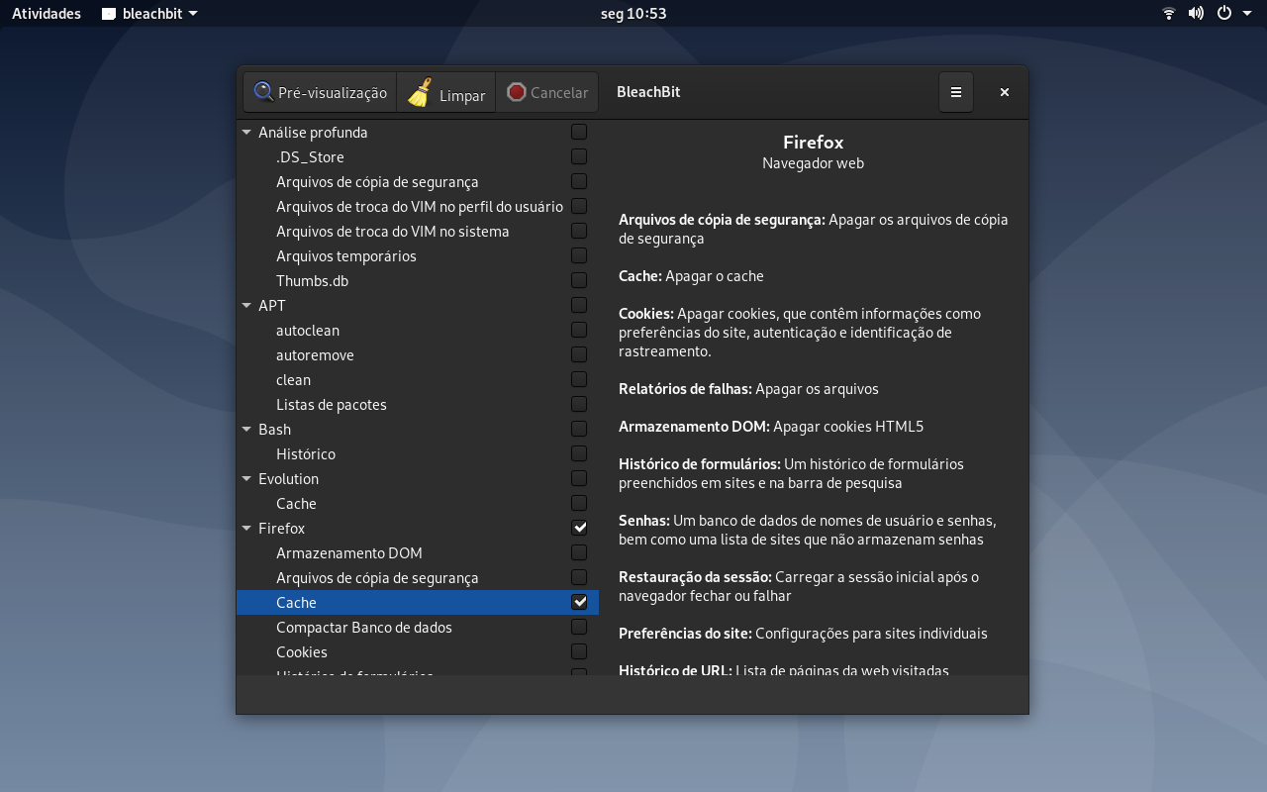Click the Limpar broom icon

coord(420,92)
